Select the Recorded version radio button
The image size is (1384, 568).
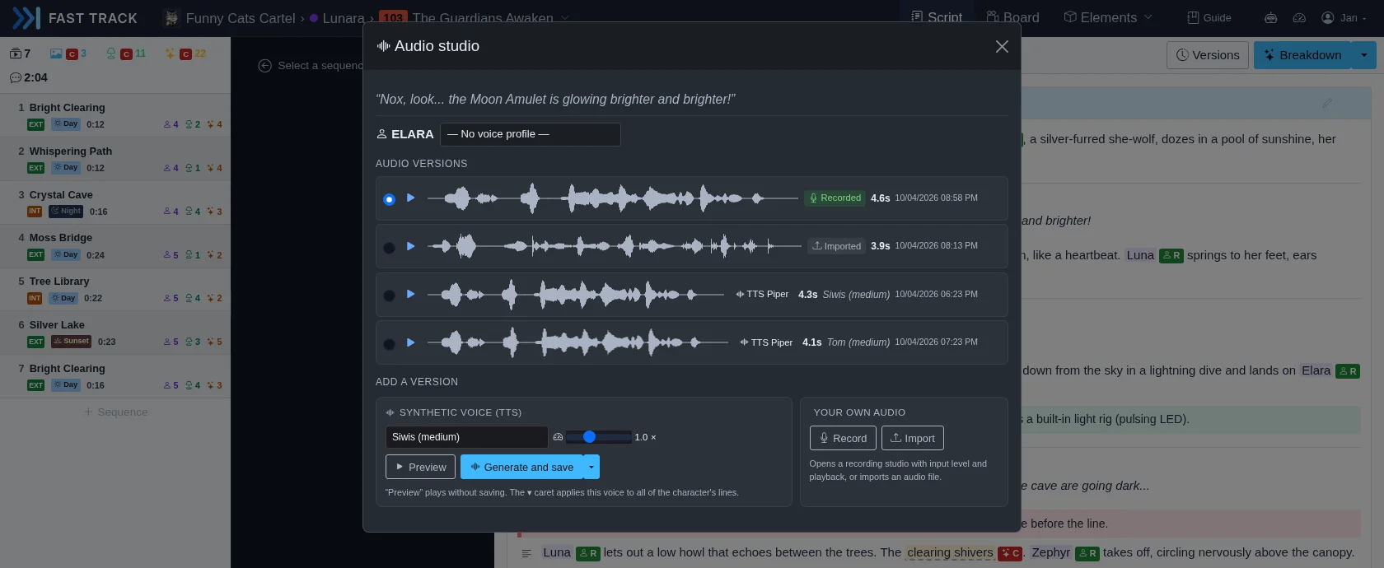[389, 199]
